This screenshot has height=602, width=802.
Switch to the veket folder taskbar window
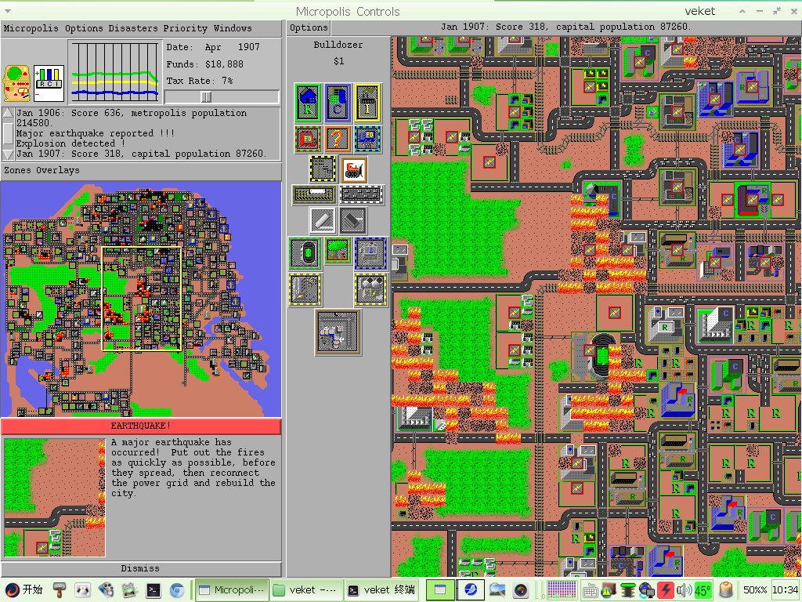click(305, 589)
